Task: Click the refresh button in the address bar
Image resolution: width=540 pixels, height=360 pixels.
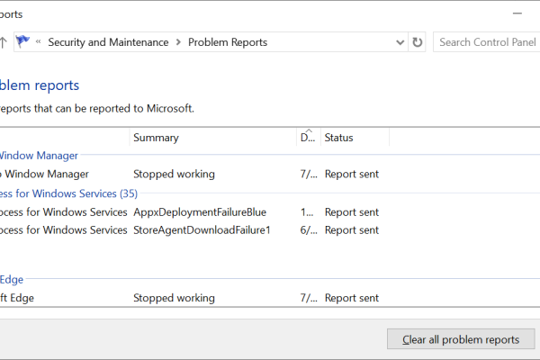Action: (417, 42)
